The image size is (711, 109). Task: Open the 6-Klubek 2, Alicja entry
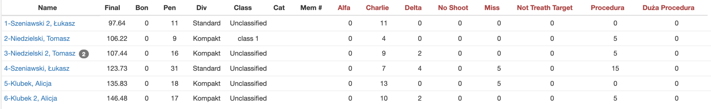point(31,98)
